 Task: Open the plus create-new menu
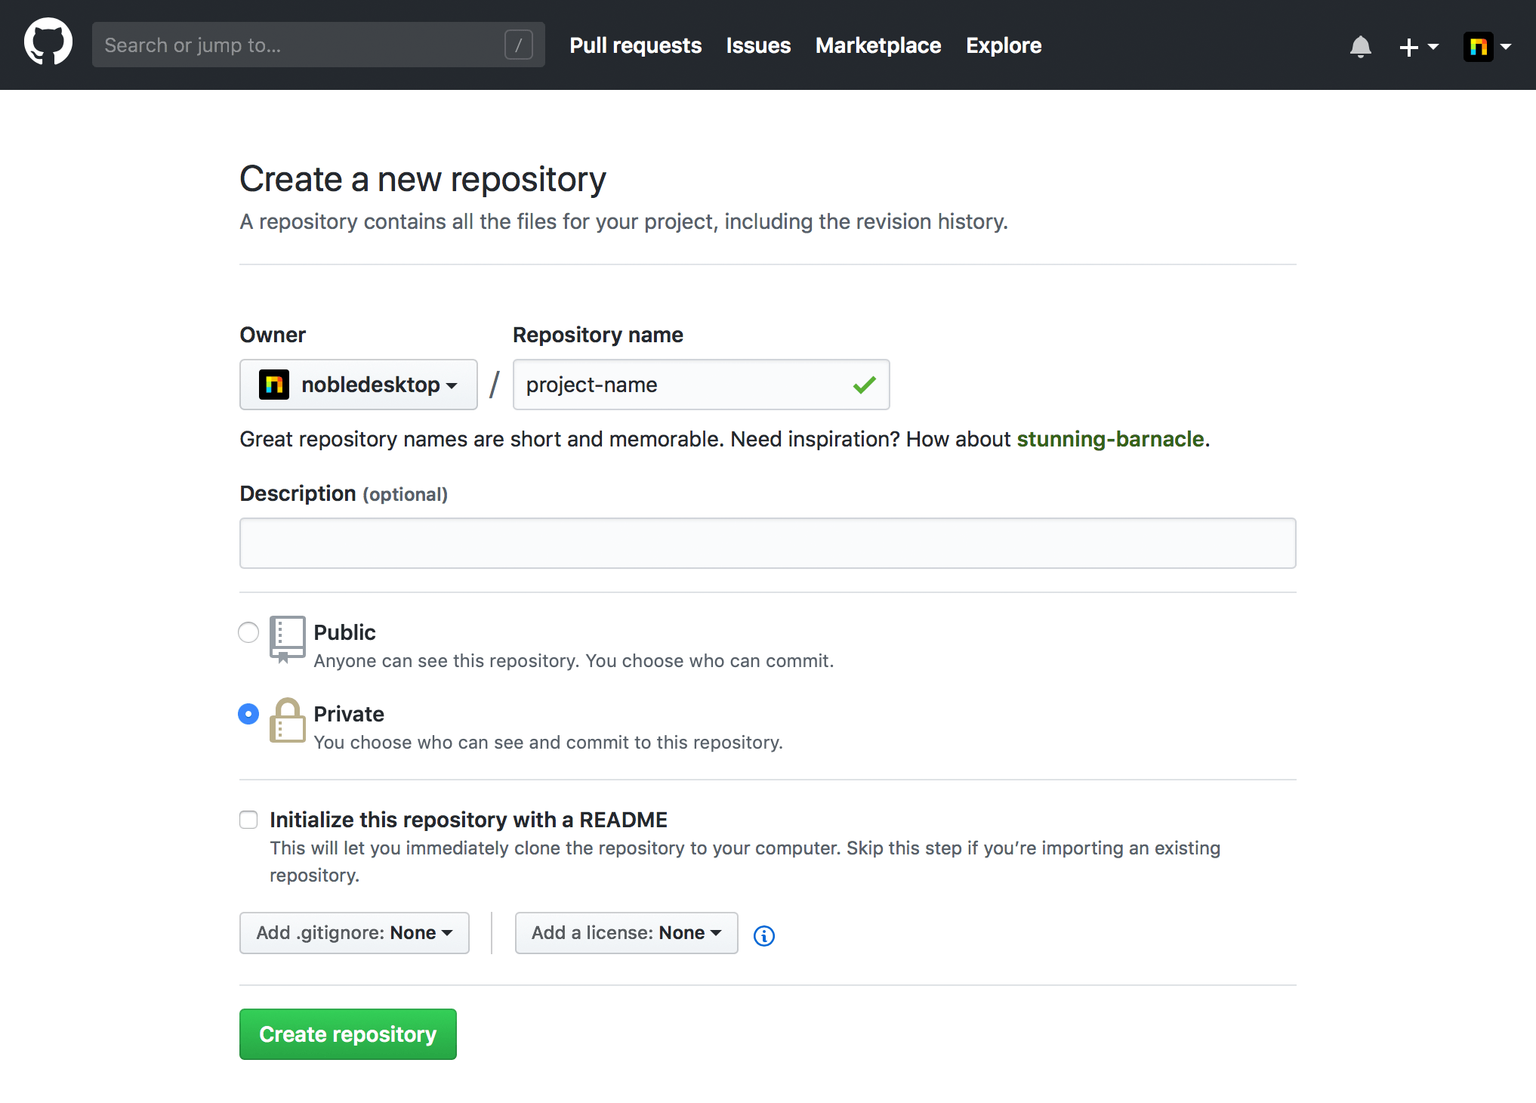pyautogui.click(x=1418, y=46)
